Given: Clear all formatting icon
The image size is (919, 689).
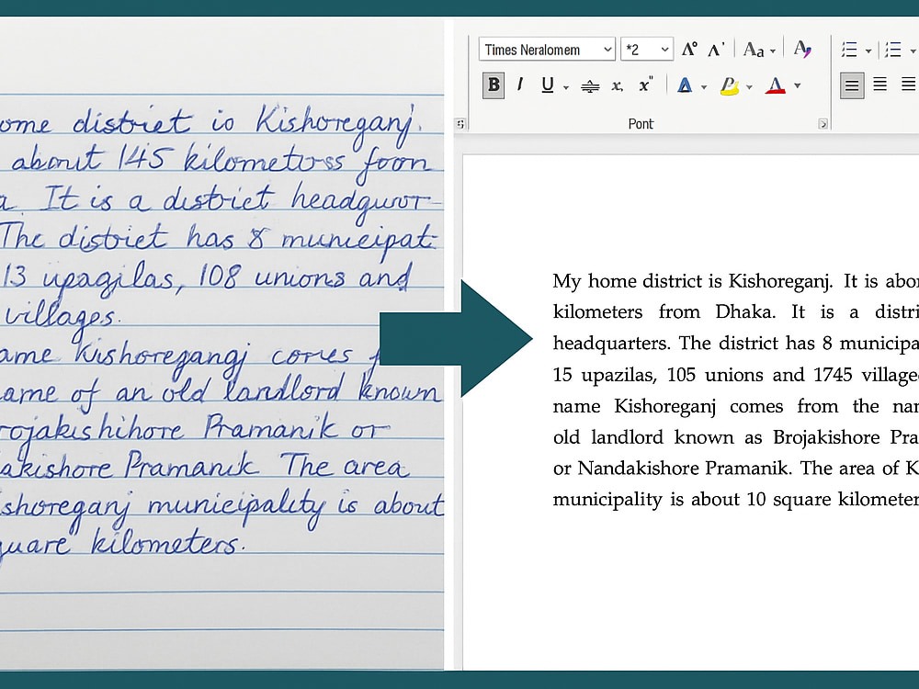Looking at the screenshot, I should [802, 49].
